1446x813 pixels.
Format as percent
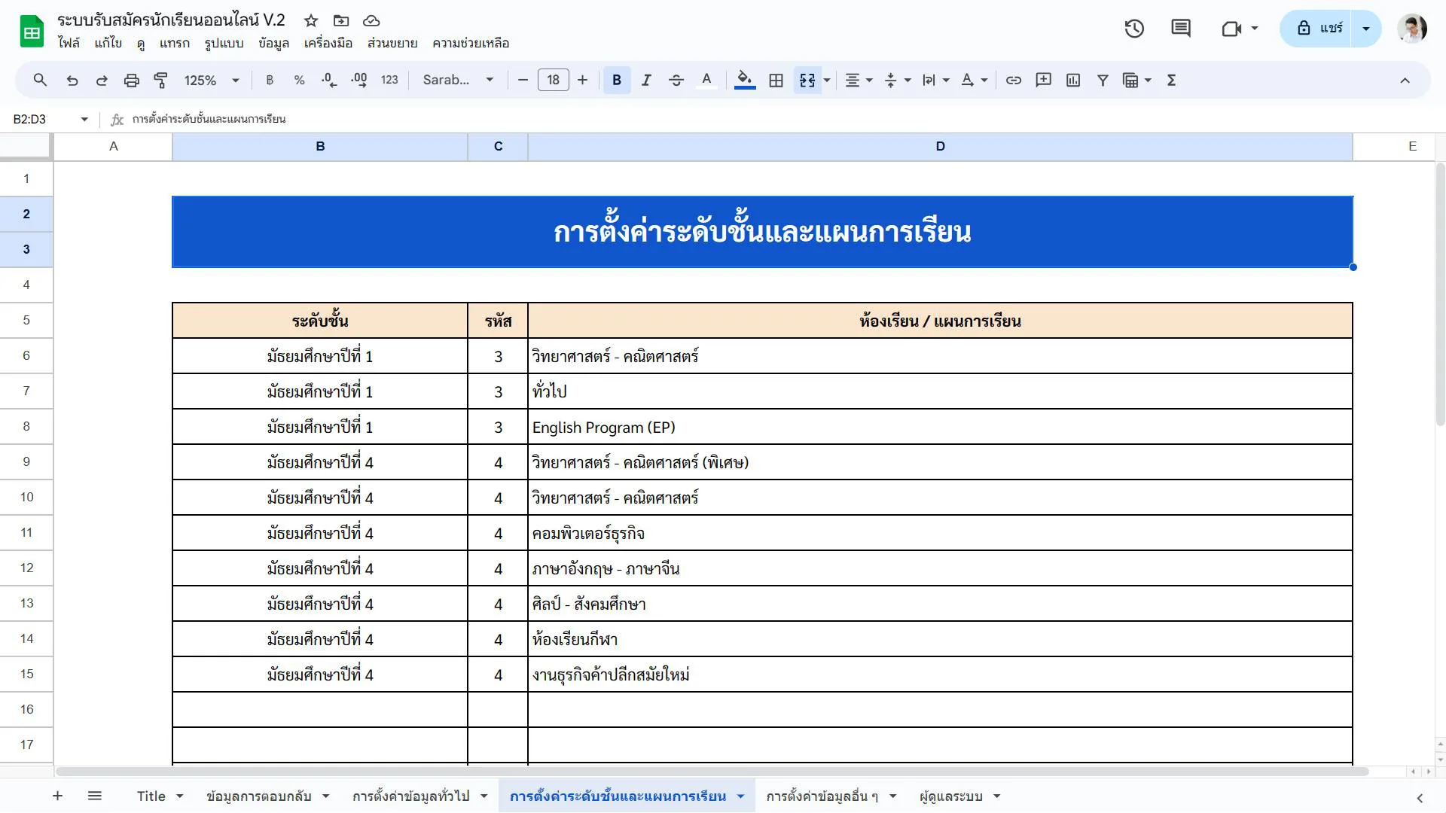click(299, 80)
